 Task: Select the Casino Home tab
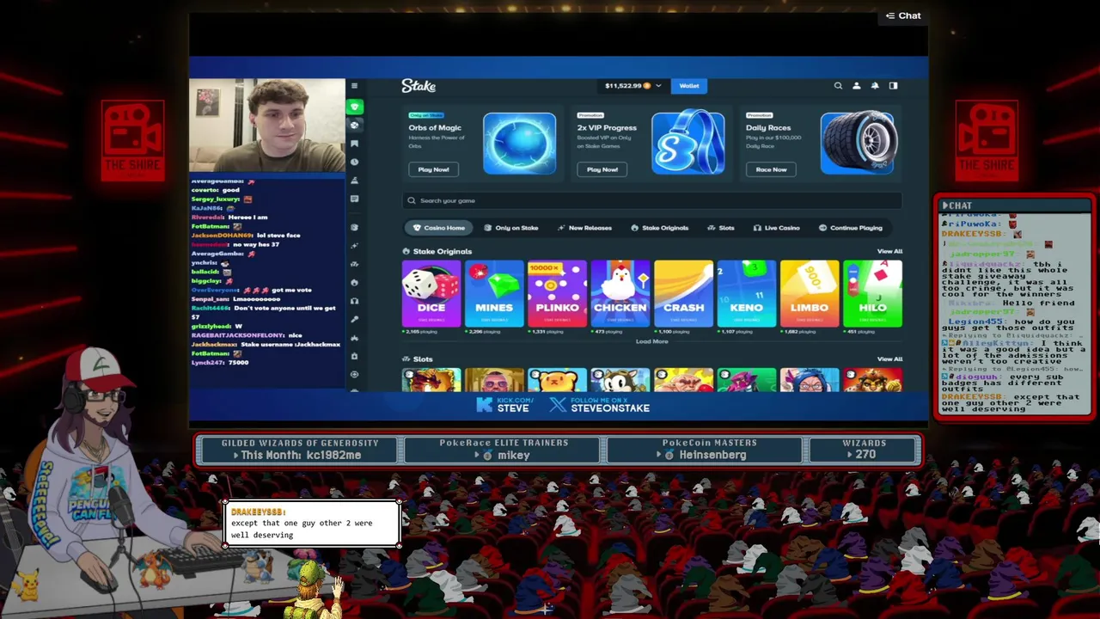pyautogui.click(x=438, y=228)
